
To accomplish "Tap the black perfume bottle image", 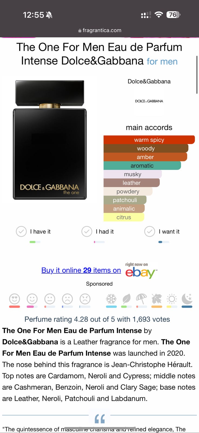I will 50,140.
